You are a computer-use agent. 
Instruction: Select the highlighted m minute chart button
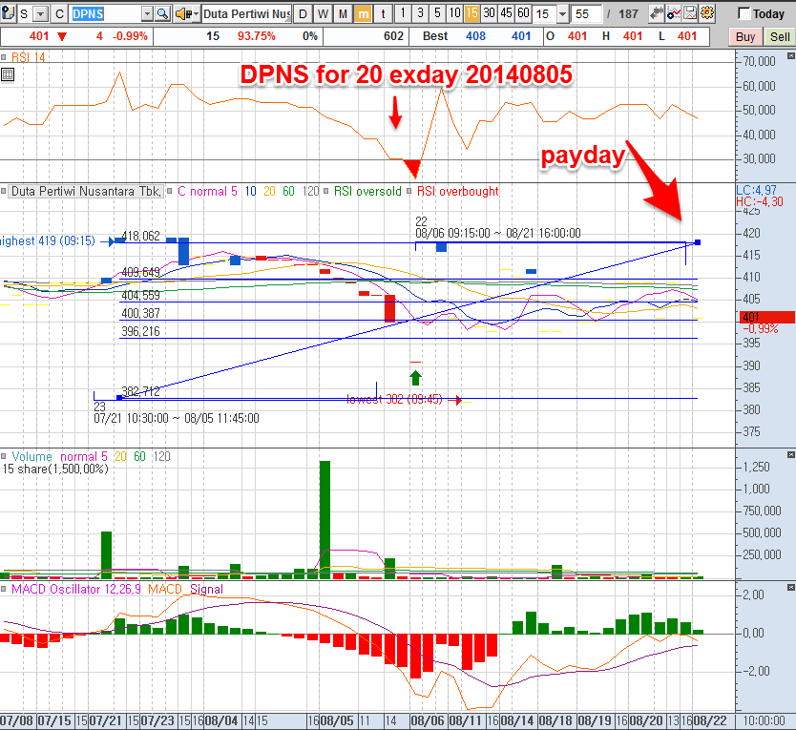click(x=363, y=13)
